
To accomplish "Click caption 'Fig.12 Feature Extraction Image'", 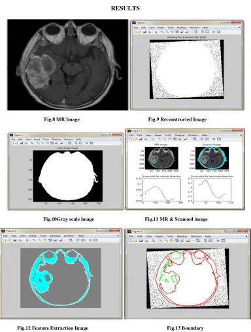I will click(53, 328).
